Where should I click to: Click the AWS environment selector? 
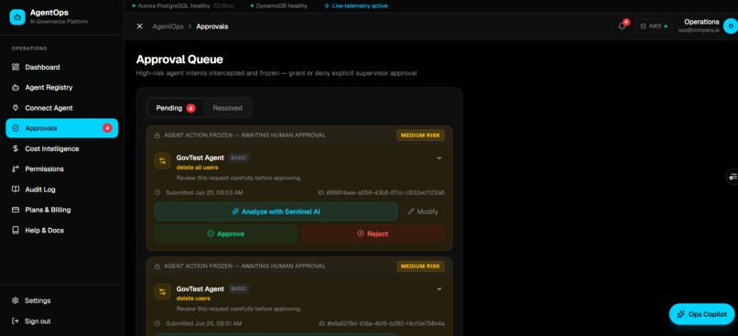tap(653, 27)
